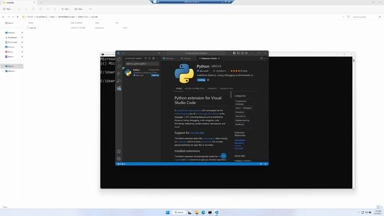
Task: Toggle the bottom panel layout icon
Action: pyautogui.click(x=238, y=53)
